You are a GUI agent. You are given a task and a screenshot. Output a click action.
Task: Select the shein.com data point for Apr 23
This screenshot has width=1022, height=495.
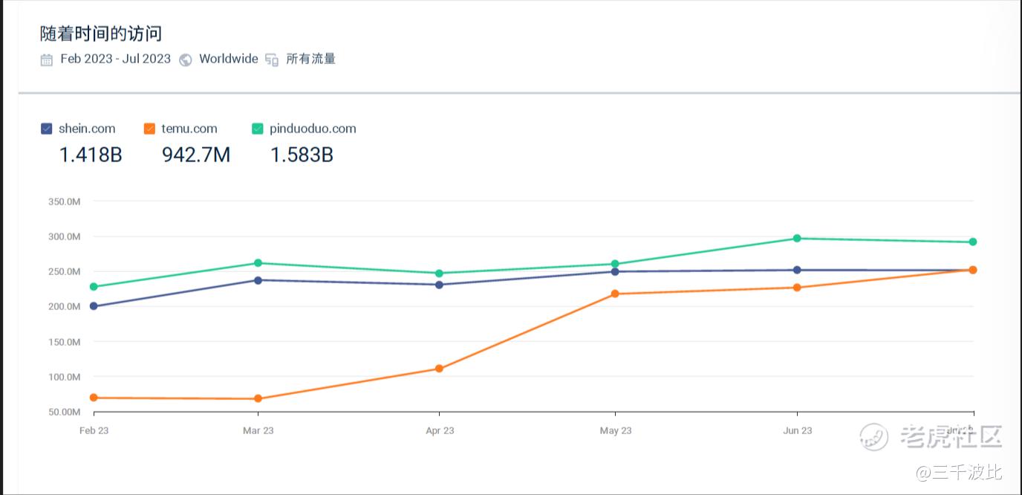pos(439,285)
